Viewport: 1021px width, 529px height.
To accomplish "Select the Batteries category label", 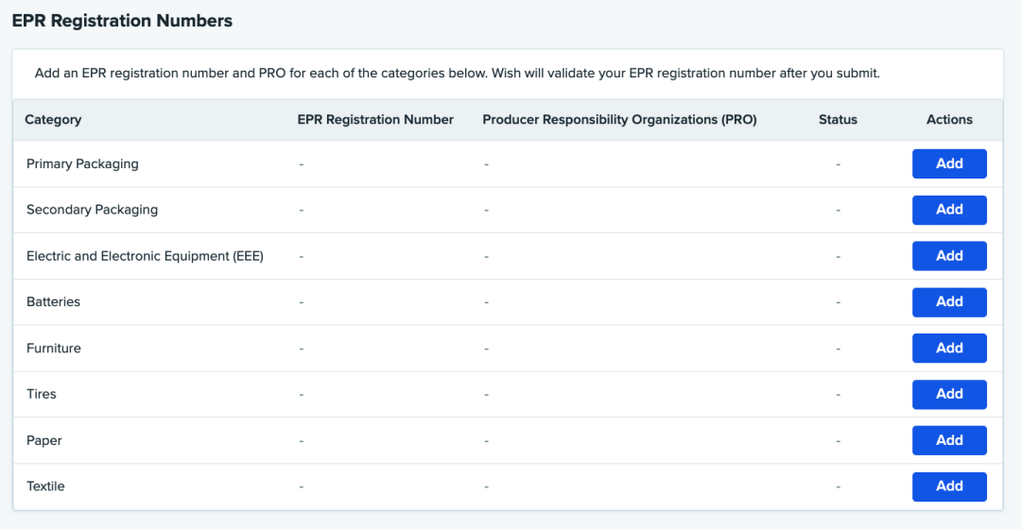I will pyautogui.click(x=53, y=302).
